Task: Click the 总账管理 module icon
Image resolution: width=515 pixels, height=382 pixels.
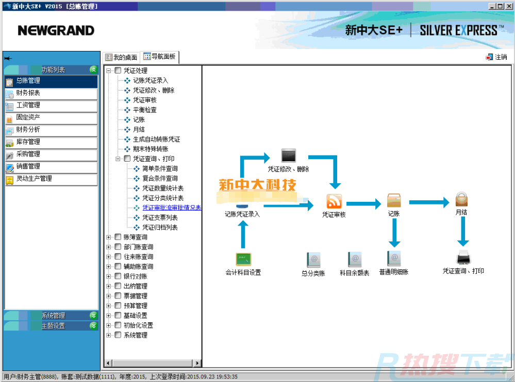Action: (9, 82)
